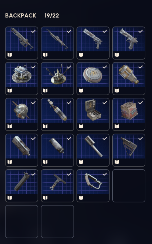152x244 pixels.
Task: Click book icon under the fourth pistol
Action: [117, 55]
